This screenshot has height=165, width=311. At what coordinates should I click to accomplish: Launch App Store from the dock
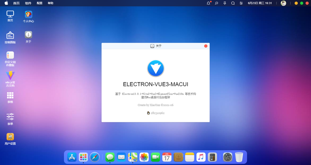click(72, 157)
